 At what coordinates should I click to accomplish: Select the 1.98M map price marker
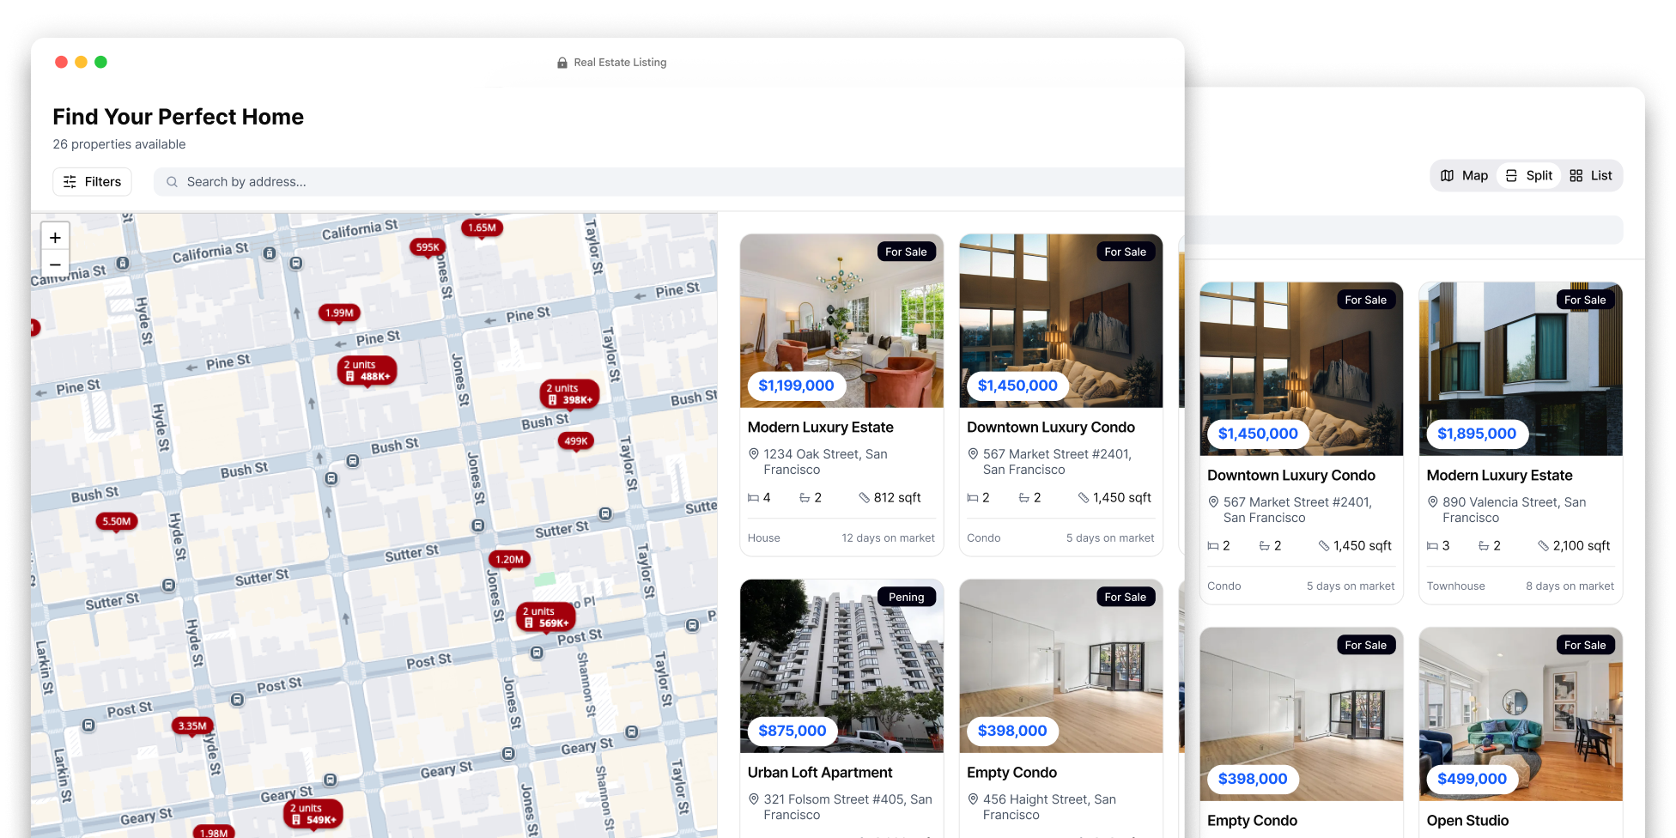tap(214, 833)
